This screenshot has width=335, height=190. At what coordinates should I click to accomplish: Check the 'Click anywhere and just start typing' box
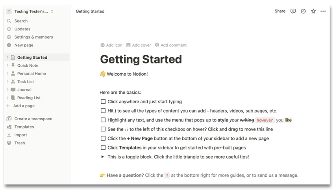coord(103,102)
